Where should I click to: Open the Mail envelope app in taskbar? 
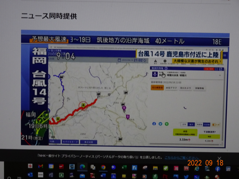pyautogui.click(x=82, y=176)
